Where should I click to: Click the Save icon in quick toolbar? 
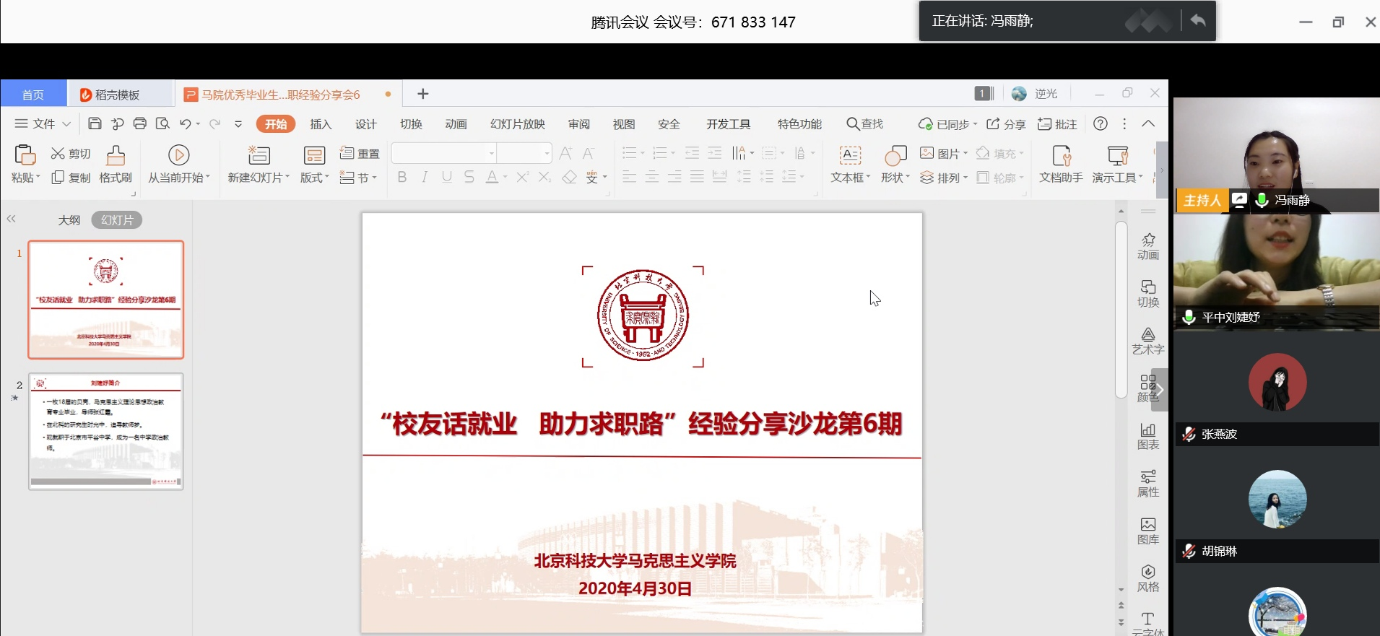tap(95, 123)
